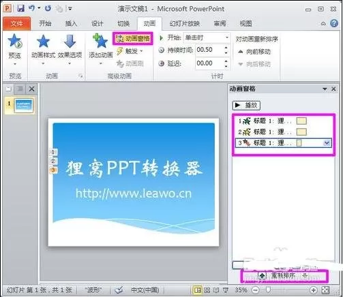This screenshot has width=343, height=297.
Task: Switch to Slide Sorter view icon
Action: click(207, 290)
